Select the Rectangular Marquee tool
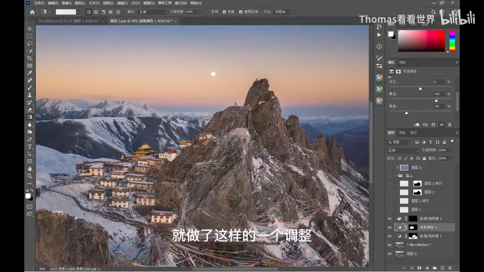The image size is (484, 272). point(30,36)
